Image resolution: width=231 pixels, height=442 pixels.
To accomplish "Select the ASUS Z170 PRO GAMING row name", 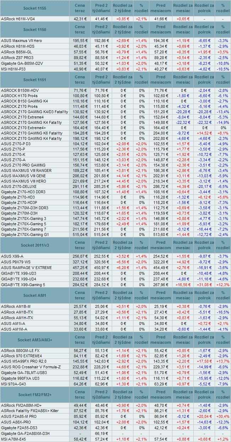I will pyautogui.click(x=23, y=165).
